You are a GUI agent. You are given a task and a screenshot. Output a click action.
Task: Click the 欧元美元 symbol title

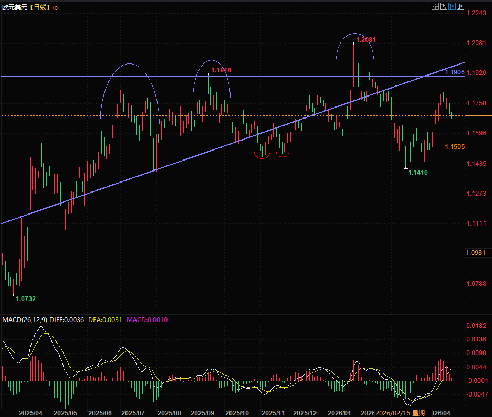pyautogui.click(x=13, y=8)
